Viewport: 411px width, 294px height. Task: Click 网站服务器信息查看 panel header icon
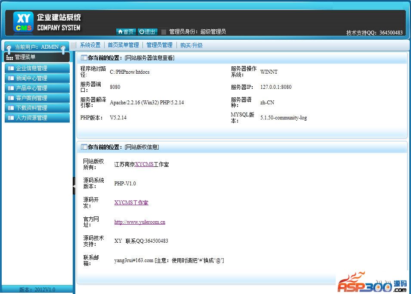click(x=84, y=58)
